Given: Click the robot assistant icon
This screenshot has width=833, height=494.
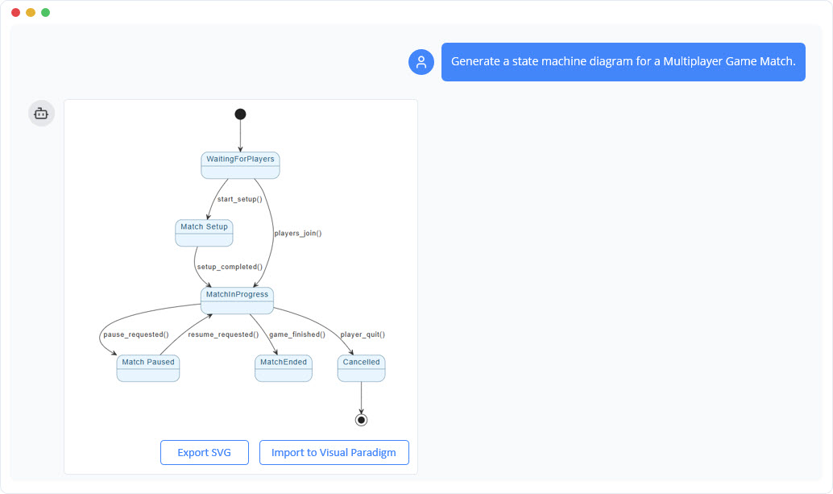Looking at the screenshot, I should [x=41, y=113].
